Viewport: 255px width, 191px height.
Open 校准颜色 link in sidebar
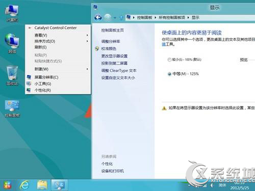click(109, 49)
